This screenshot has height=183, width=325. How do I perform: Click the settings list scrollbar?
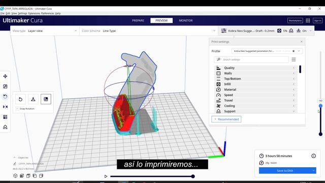pos(300,69)
